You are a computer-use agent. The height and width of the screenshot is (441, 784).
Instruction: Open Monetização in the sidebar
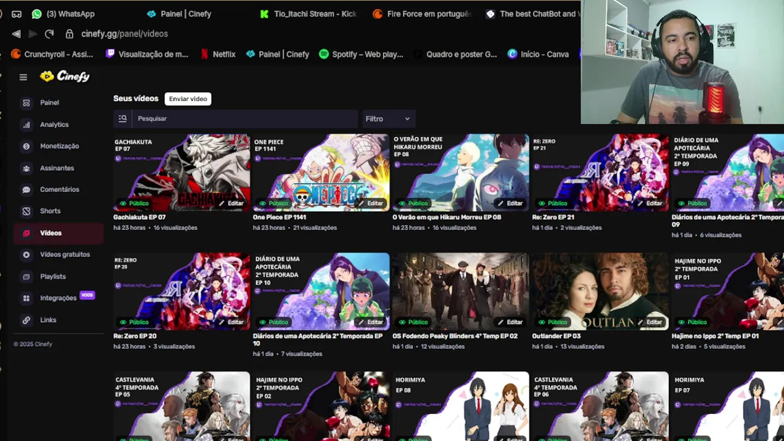pos(58,146)
